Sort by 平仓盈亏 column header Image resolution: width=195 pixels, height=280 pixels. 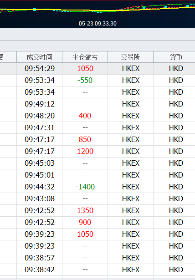click(85, 57)
